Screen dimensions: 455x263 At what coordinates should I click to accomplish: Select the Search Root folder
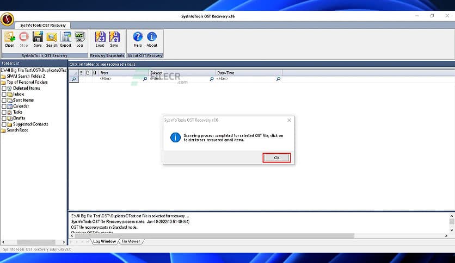tap(17, 130)
